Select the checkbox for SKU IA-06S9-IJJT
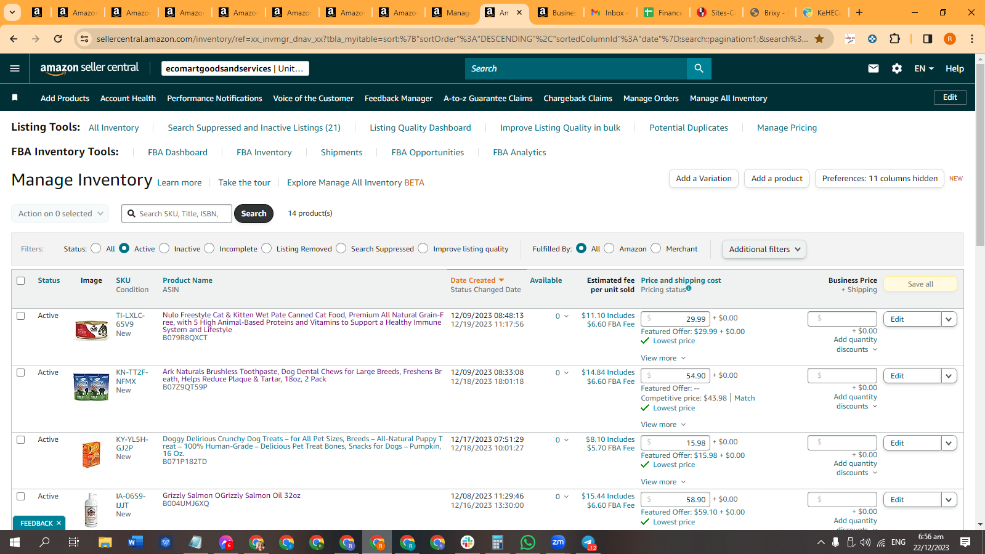The width and height of the screenshot is (985, 554). [x=20, y=496]
